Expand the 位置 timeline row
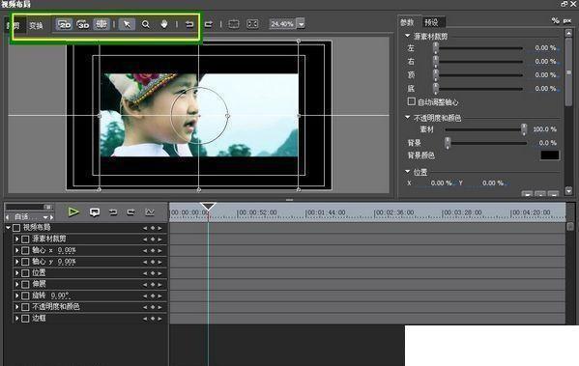 point(16,273)
